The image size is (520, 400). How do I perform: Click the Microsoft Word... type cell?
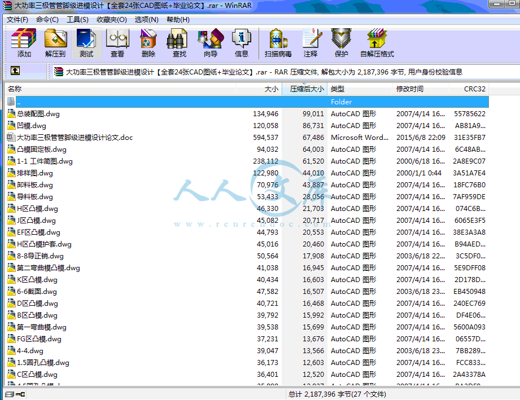point(360,138)
